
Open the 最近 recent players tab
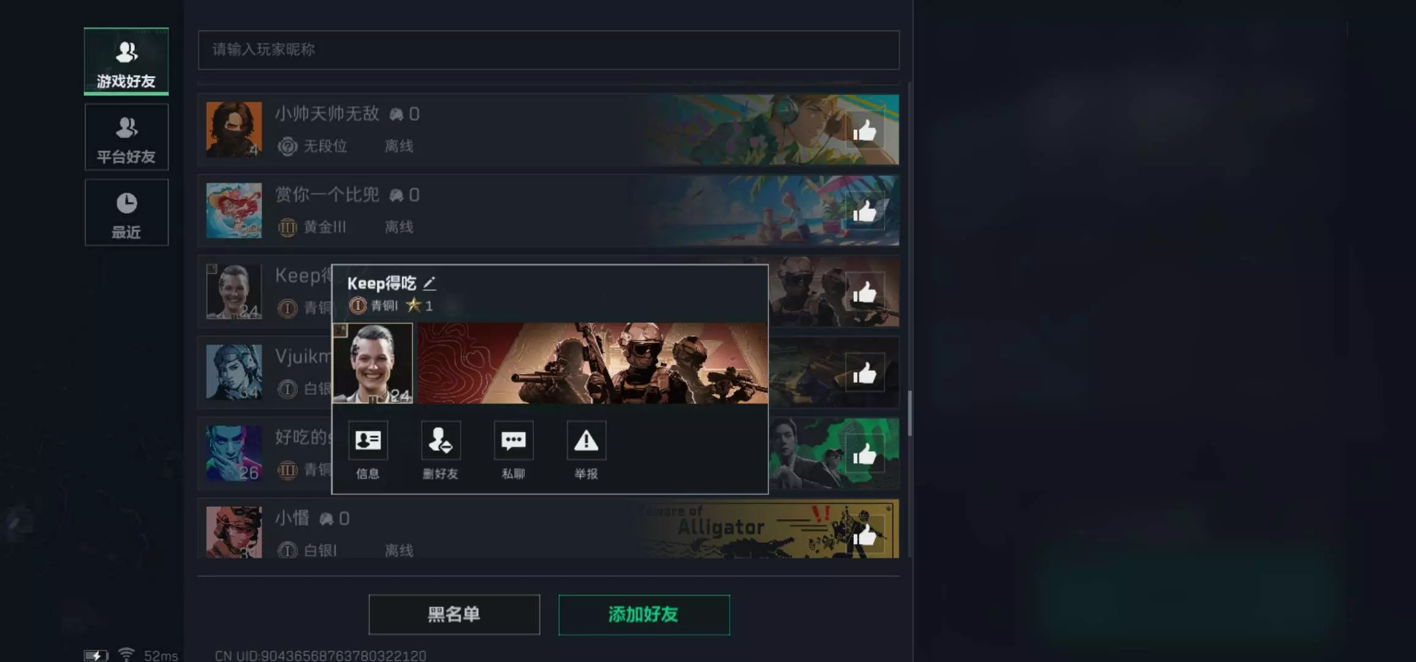126,213
